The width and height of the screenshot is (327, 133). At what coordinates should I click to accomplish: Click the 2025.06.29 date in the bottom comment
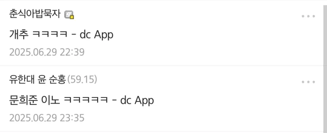tap(33, 118)
